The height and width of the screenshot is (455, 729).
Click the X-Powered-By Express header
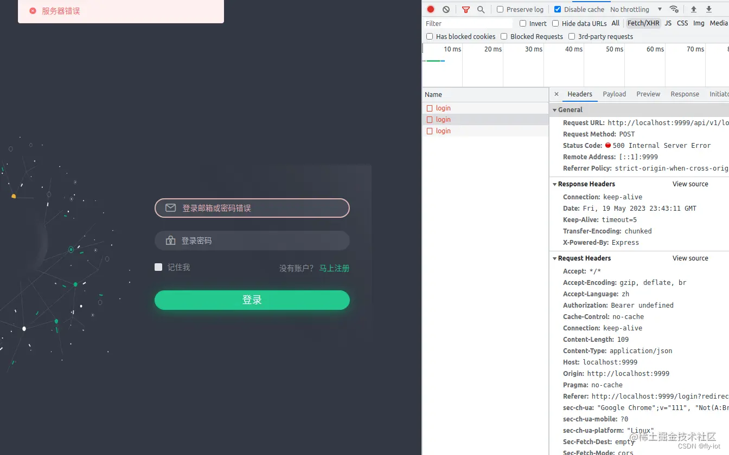click(601, 243)
